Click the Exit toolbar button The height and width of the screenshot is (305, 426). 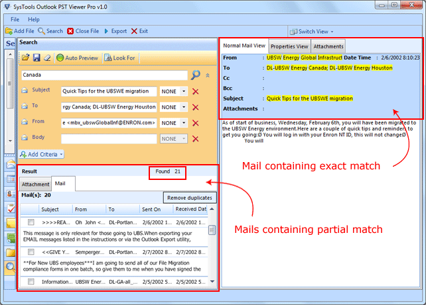point(139,31)
